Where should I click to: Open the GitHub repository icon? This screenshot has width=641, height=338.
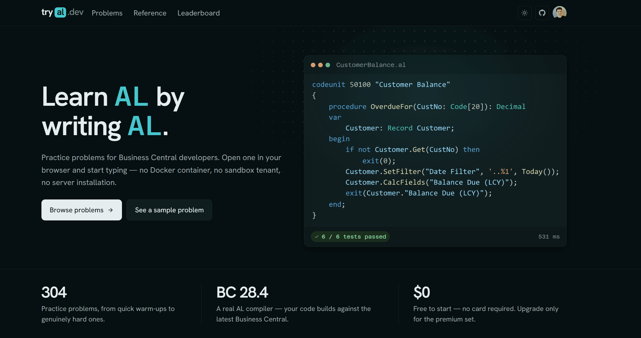click(542, 13)
